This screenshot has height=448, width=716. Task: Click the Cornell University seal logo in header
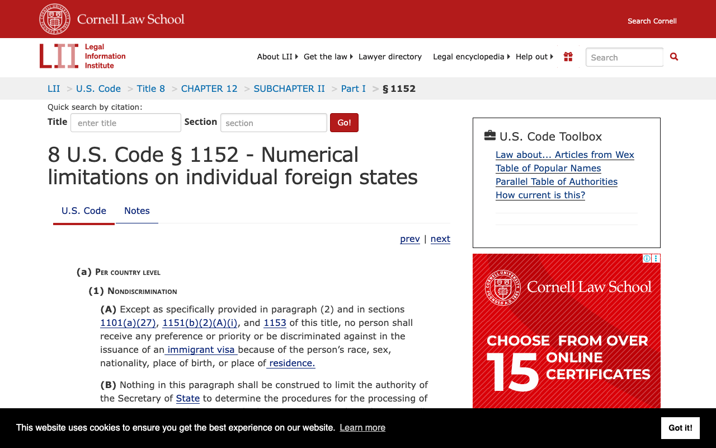pos(55,19)
